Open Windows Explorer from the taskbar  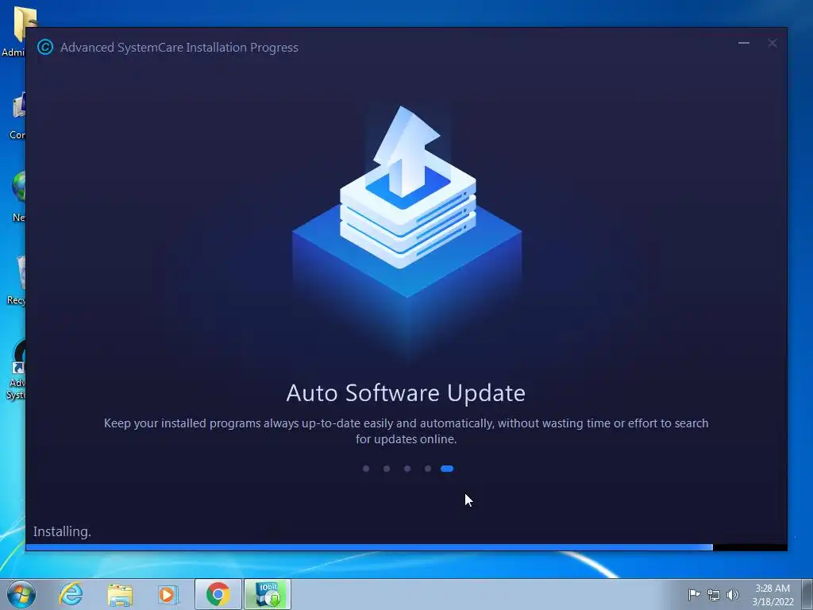tap(120, 594)
